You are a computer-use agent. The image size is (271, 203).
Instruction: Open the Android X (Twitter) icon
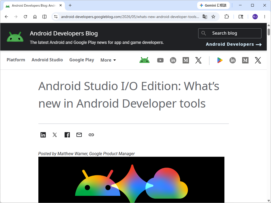198,60
